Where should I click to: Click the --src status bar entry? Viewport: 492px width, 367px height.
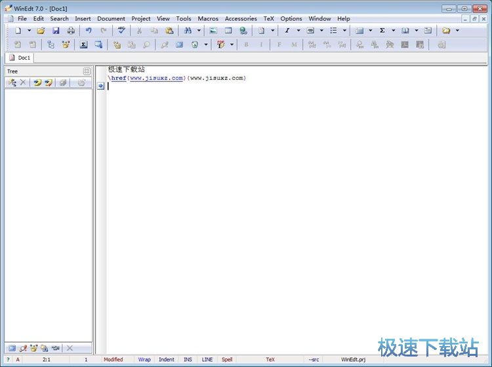[314, 360]
